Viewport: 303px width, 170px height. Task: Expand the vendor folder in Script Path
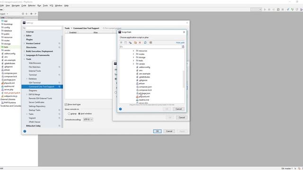coord(134,64)
